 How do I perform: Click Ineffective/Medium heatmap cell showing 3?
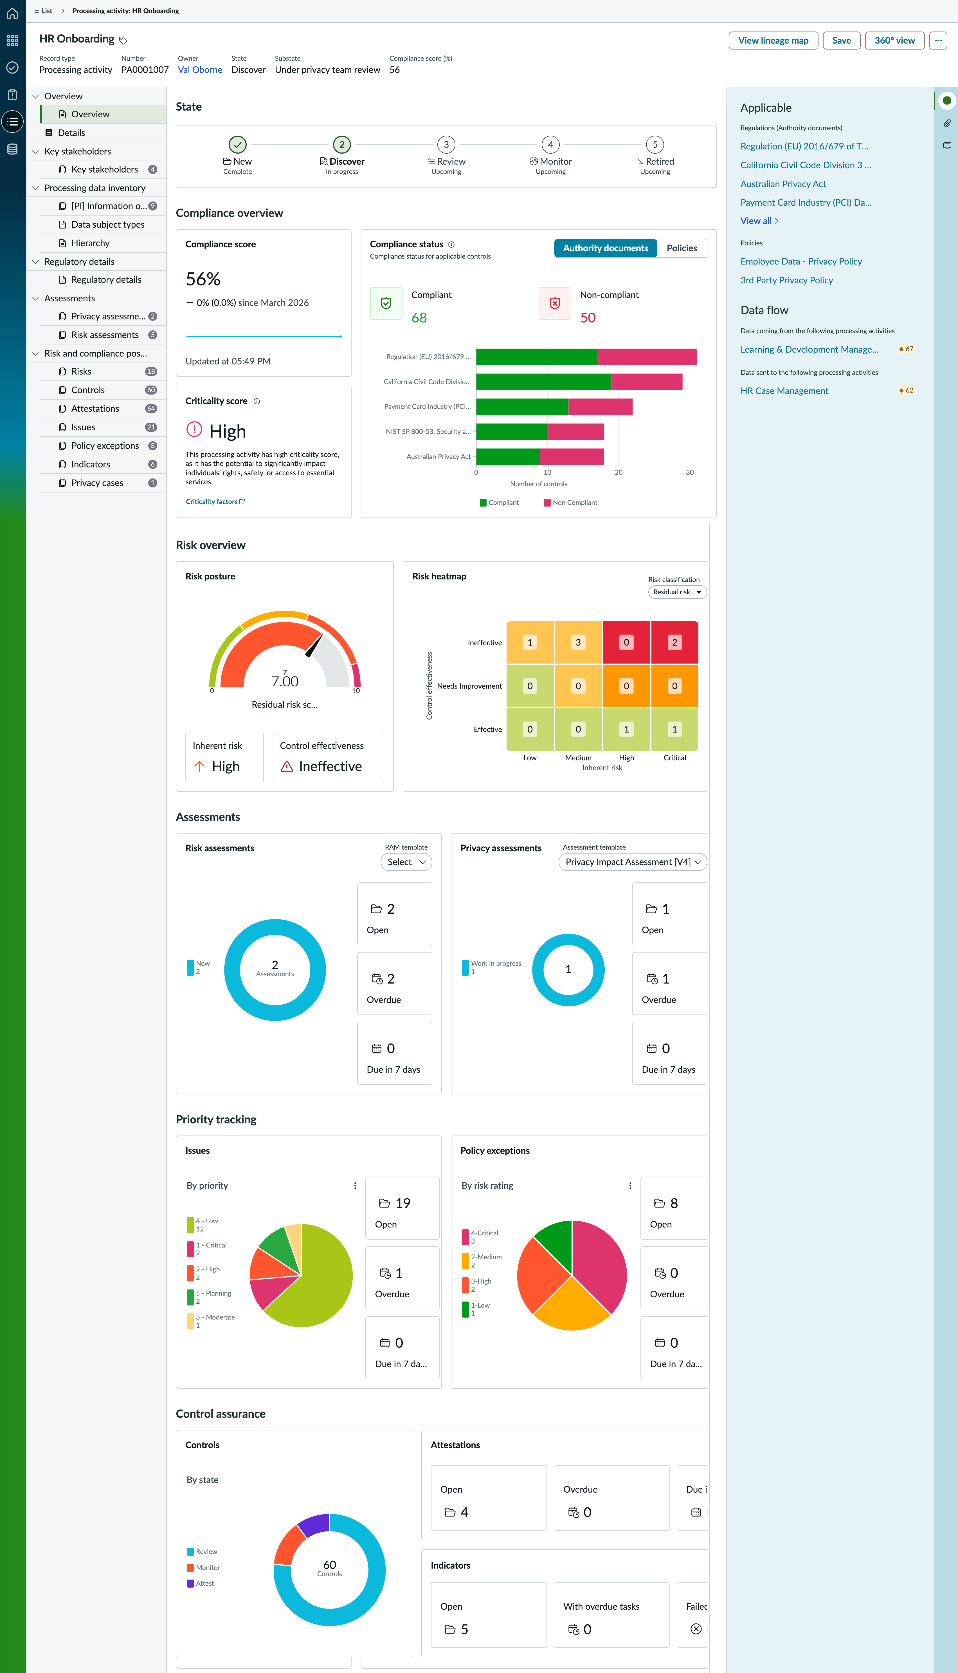(x=578, y=642)
